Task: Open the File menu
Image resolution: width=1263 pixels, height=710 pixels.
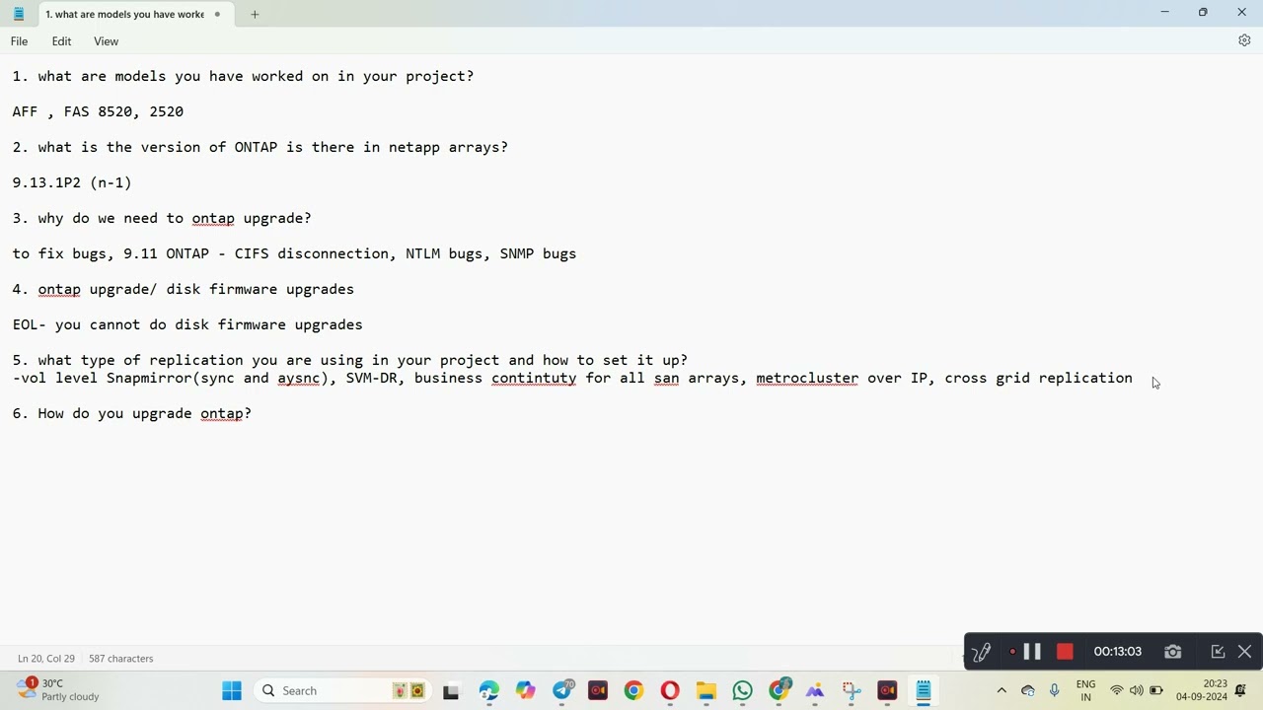Action: click(19, 41)
